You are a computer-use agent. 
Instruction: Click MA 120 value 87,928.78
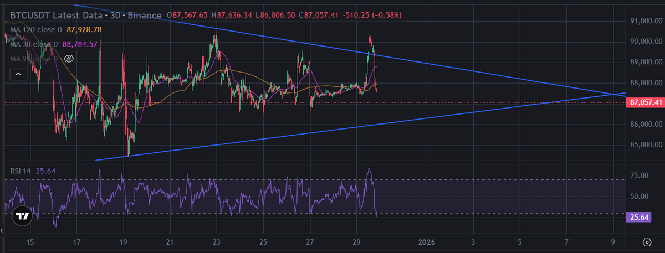click(x=83, y=29)
